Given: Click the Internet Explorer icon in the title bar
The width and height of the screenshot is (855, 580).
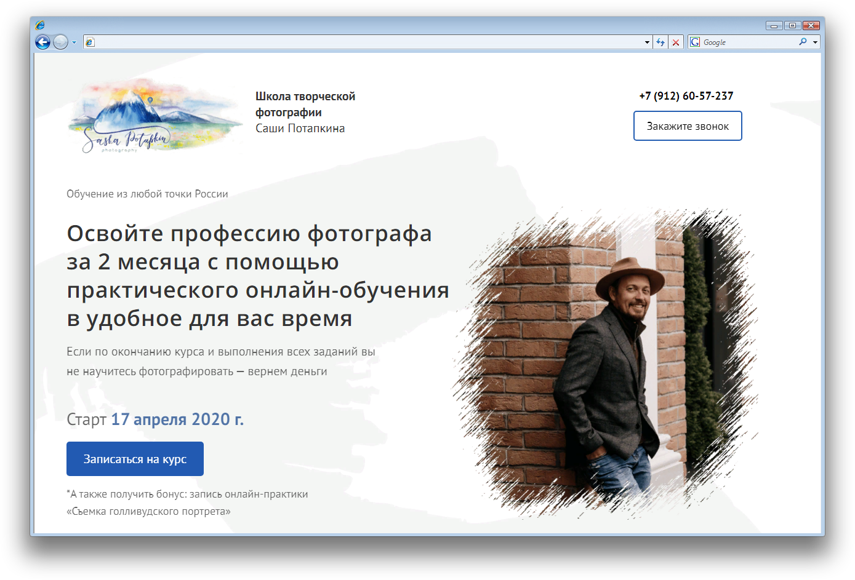Looking at the screenshot, I should pos(41,25).
